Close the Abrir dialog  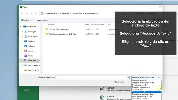click(160, 7)
